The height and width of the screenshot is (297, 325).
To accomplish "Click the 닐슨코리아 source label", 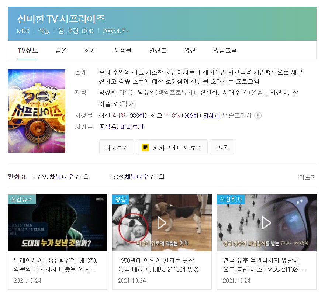I will [237, 115].
